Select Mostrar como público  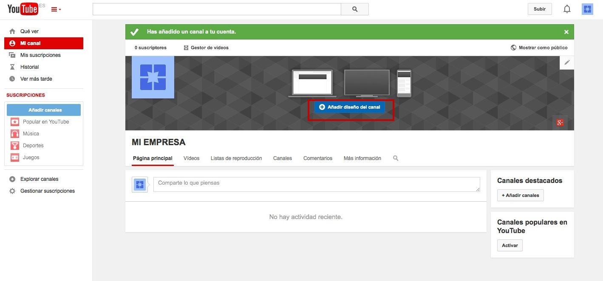point(539,48)
